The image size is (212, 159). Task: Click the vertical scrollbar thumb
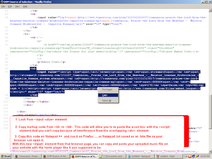coord(210,112)
